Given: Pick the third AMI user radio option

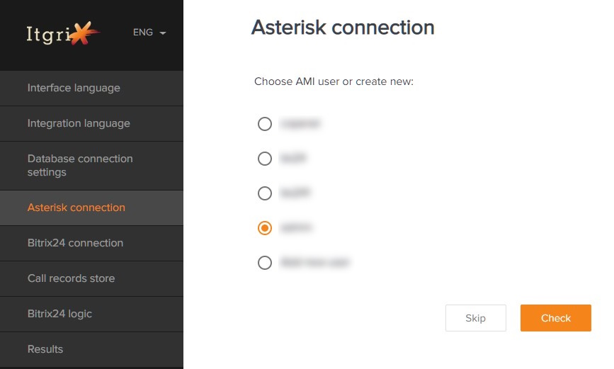Looking at the screenshot, I should [265, 193].
